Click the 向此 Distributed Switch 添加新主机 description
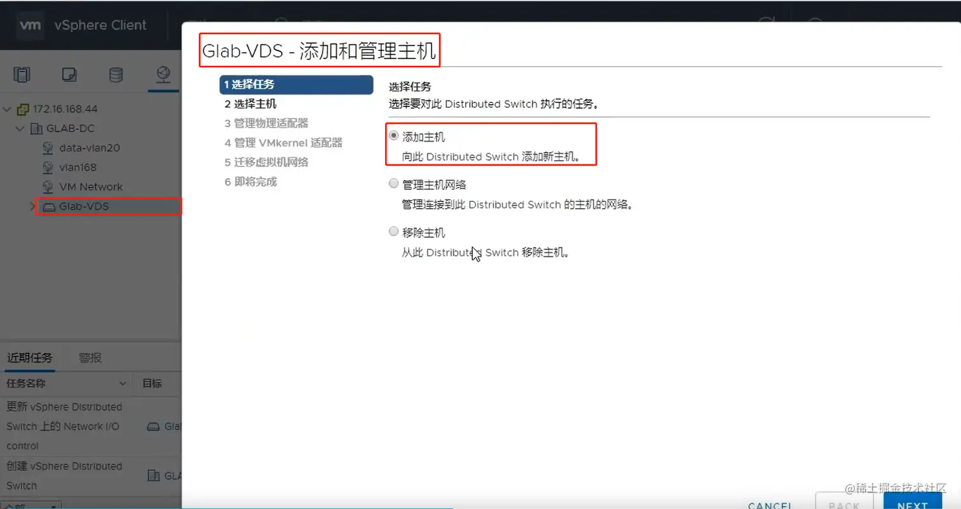961x509 pixels. [x=491, y=157]
